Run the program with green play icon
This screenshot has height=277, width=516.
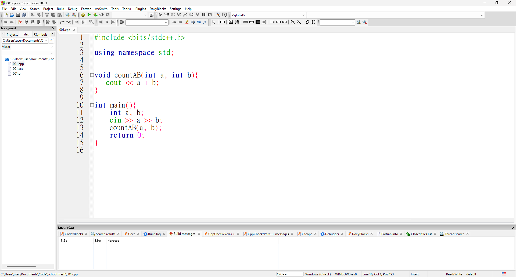click(x=89, y=15)
